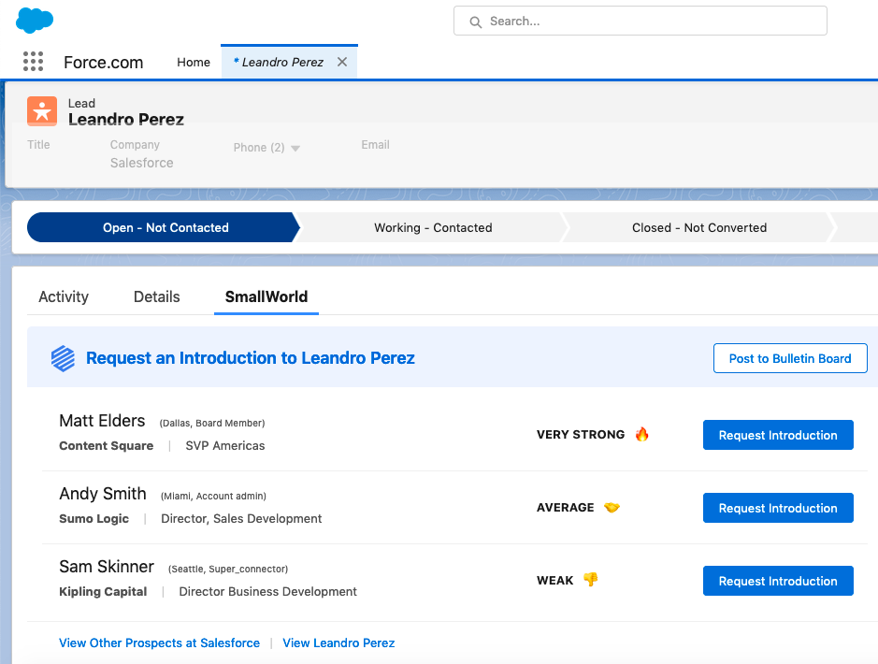
Task: Click the thumbs-down icon beside Weak
Action: click(590, 580)
